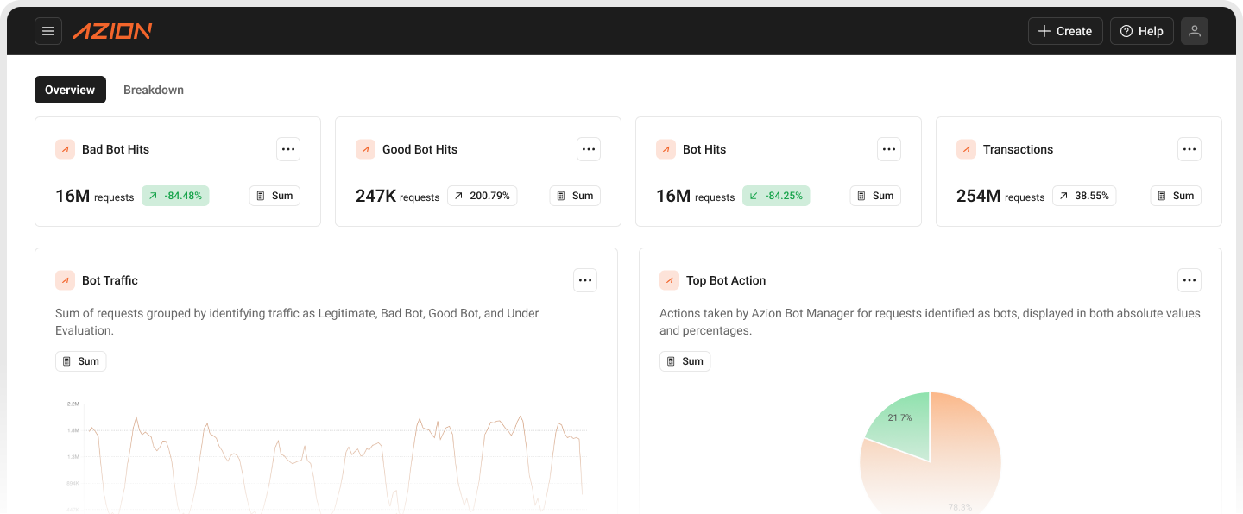Open the Good Bot Hits more-options menu

point(589,149)
